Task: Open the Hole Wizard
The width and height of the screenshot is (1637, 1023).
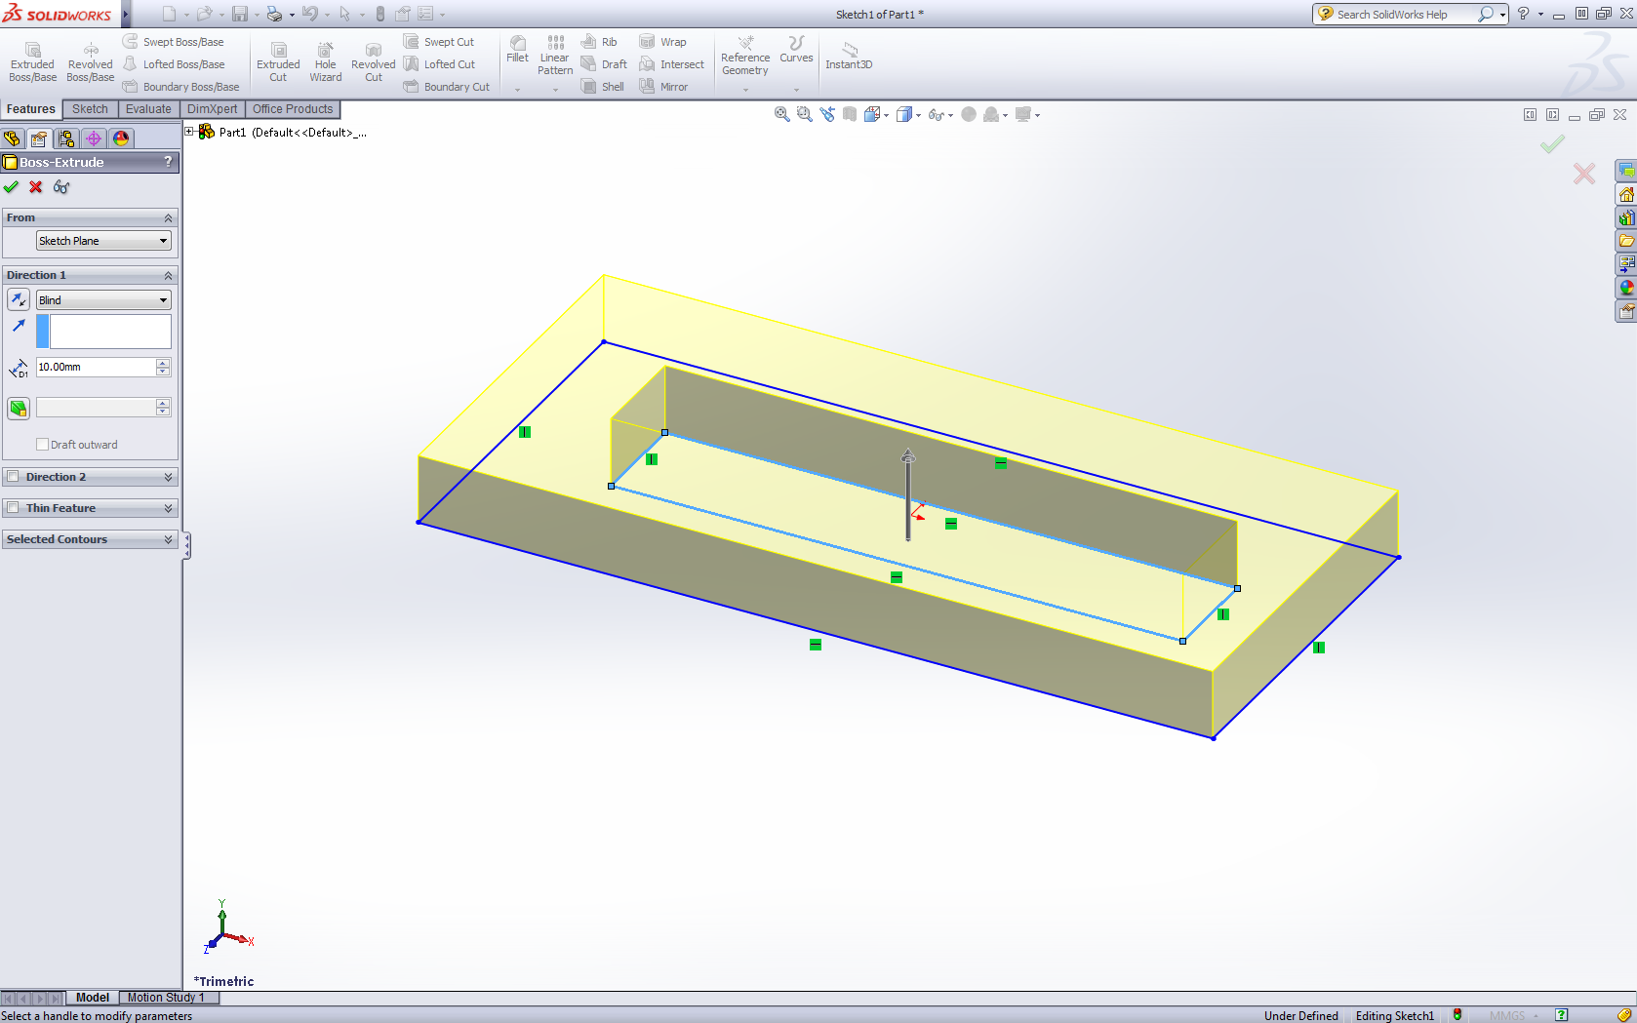Action: (x=326, y=62)
